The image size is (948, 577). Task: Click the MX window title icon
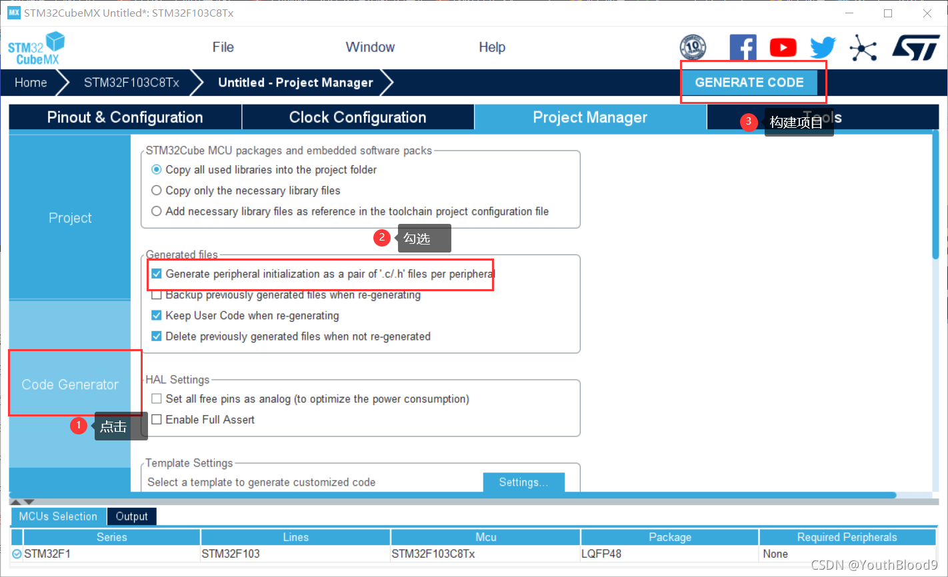(13, 13)
